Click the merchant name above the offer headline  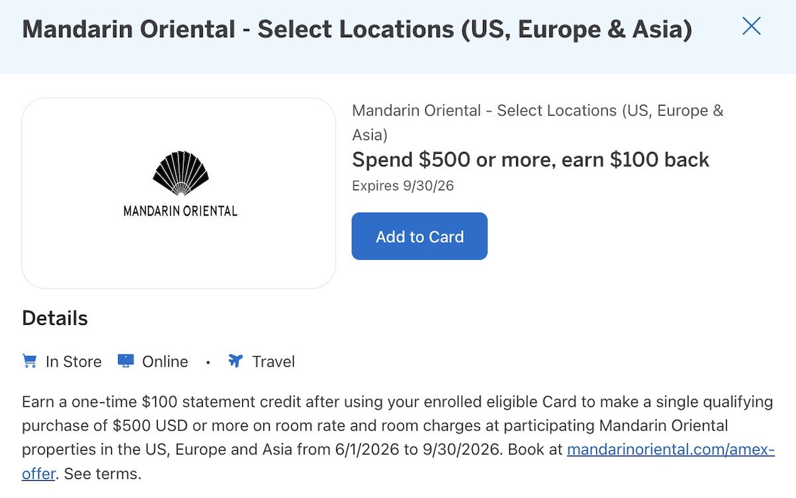point(537,123)
